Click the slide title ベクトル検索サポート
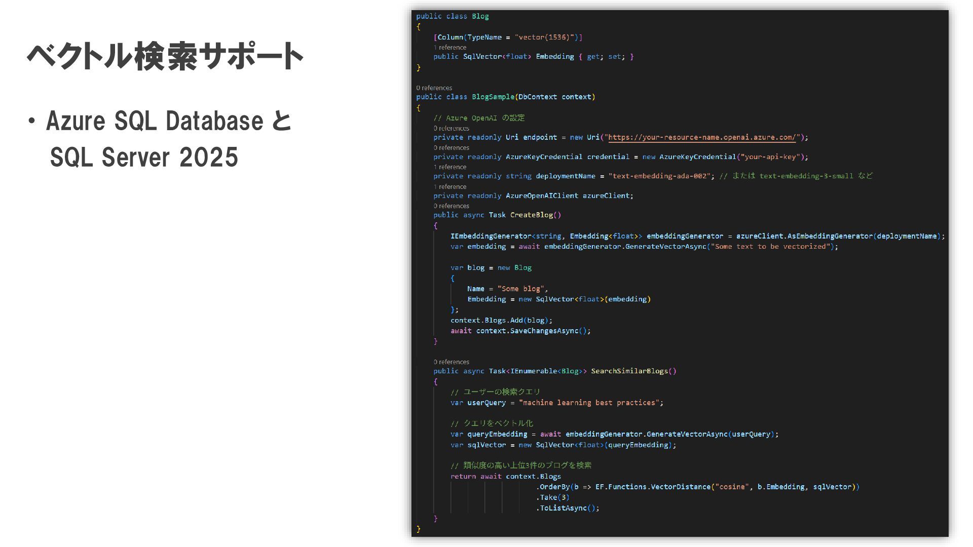 tap(165, 56)
